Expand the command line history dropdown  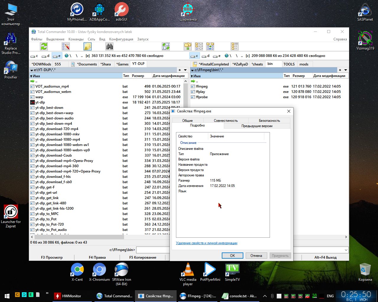(x=346, y=250)
